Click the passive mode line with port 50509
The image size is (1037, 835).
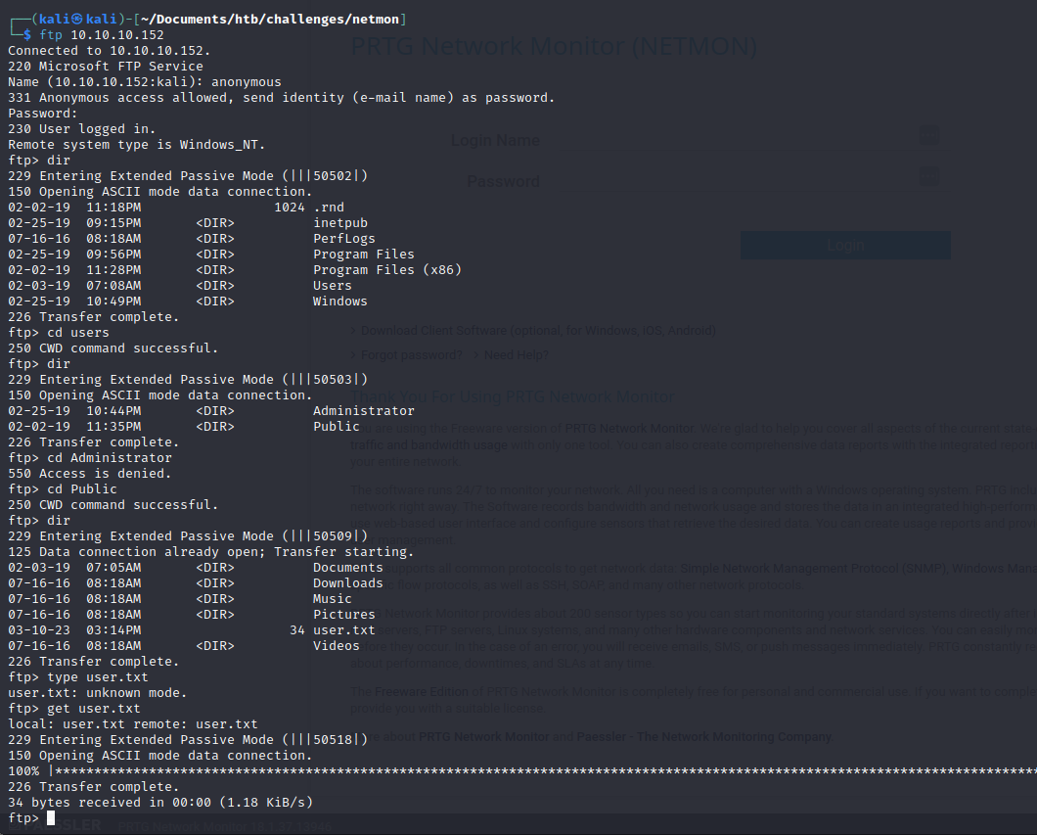187,535
